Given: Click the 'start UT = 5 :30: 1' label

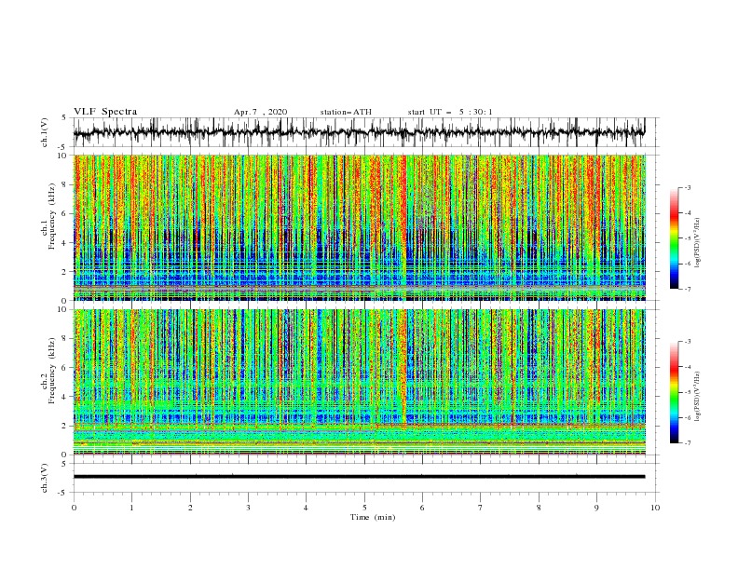Looking at the screenshot, I should (450, 112).
